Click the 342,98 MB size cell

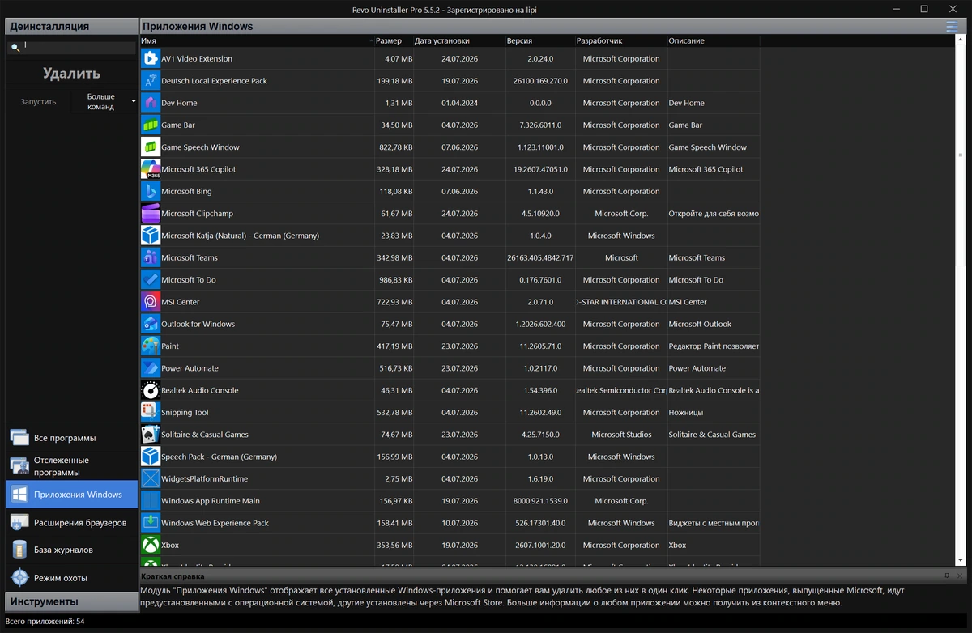tap(394, 257)
